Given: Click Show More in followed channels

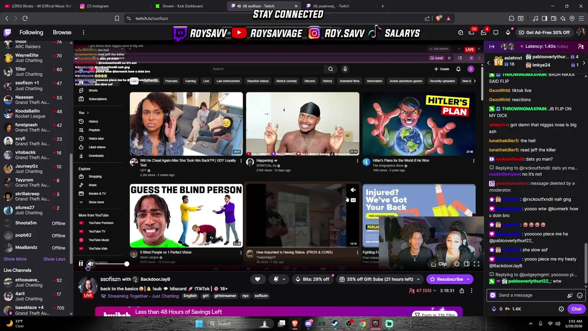Looking at the screenshot, I should (x=15, y=259).
